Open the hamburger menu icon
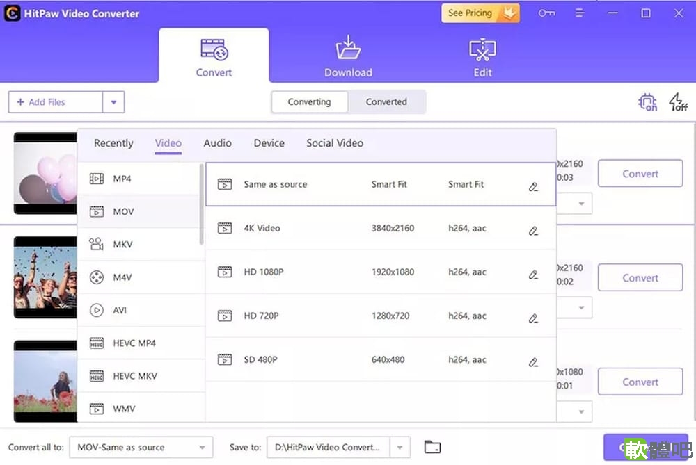696x465 pixels. 579,13
